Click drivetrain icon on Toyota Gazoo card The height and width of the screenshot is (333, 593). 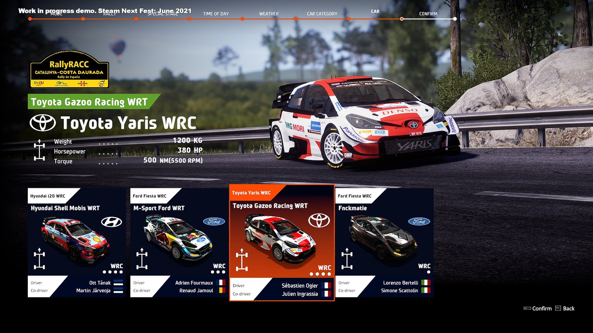pyautogui.click(x=242, y=260)
